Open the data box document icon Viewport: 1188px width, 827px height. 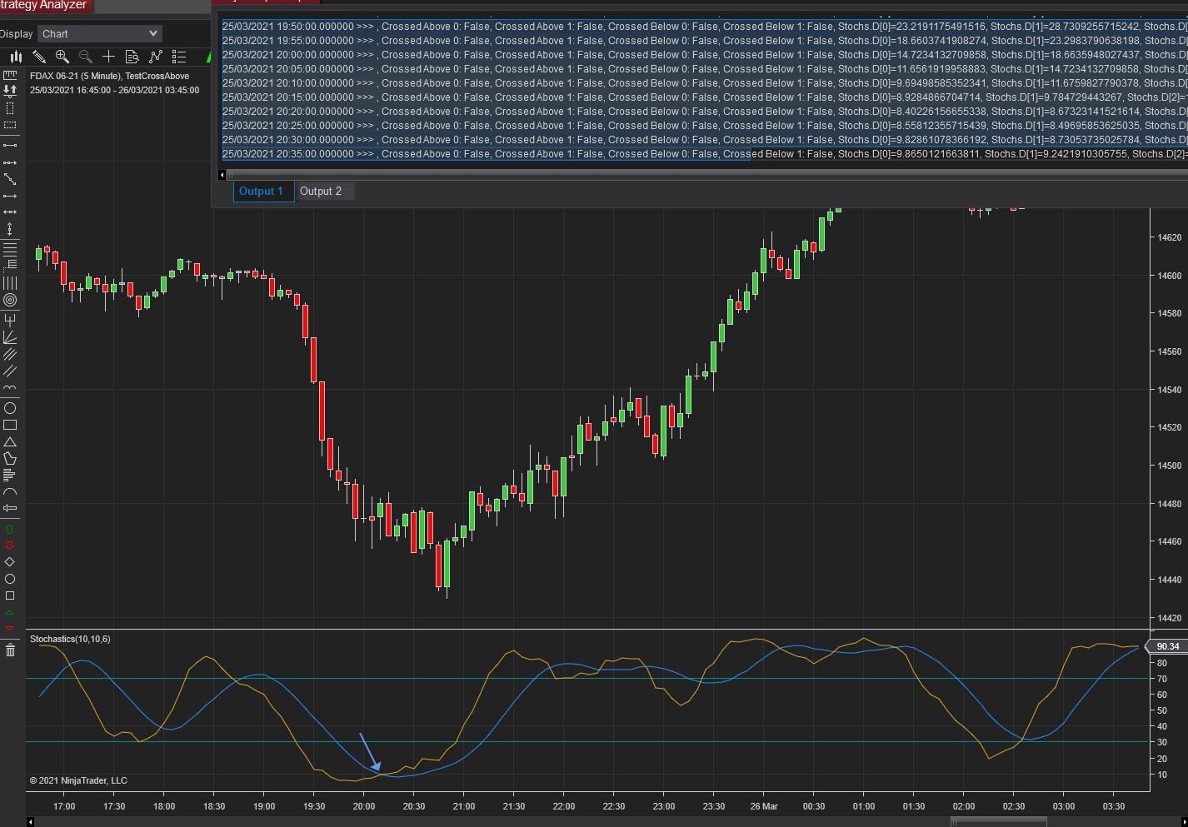[132, 57]
